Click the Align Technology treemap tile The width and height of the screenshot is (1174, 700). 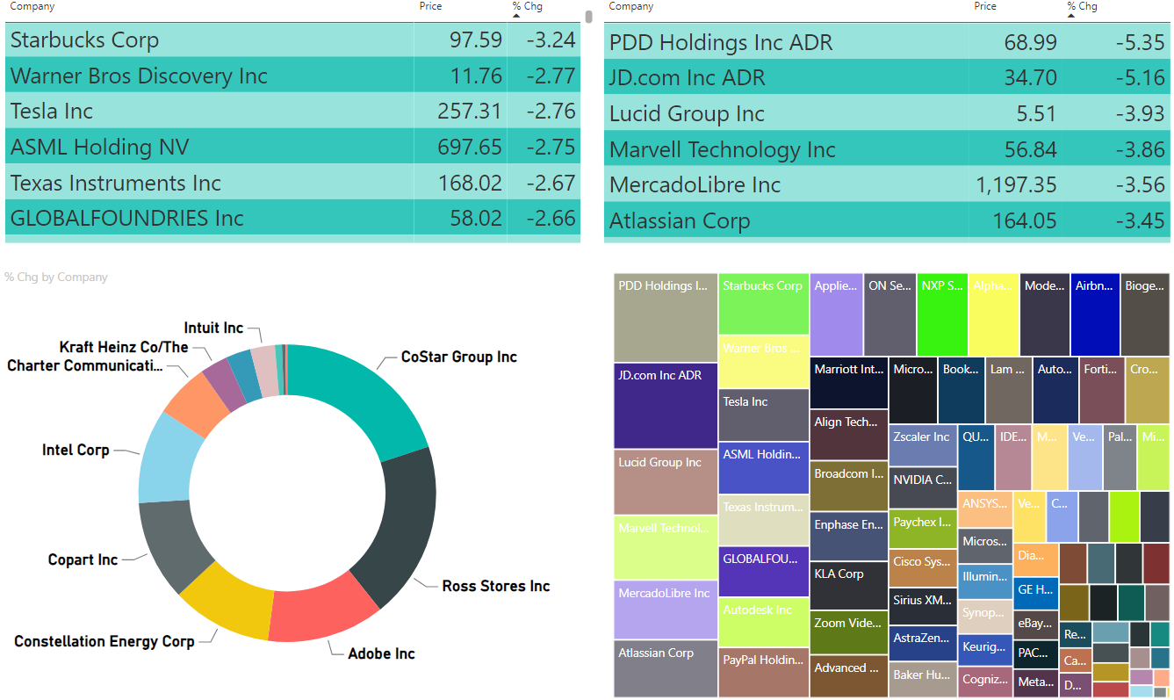(848, 434)
